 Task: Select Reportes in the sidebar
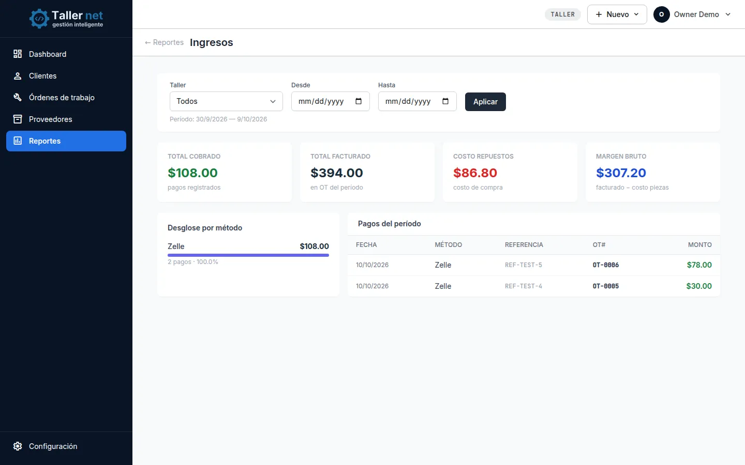click(66, 141)
